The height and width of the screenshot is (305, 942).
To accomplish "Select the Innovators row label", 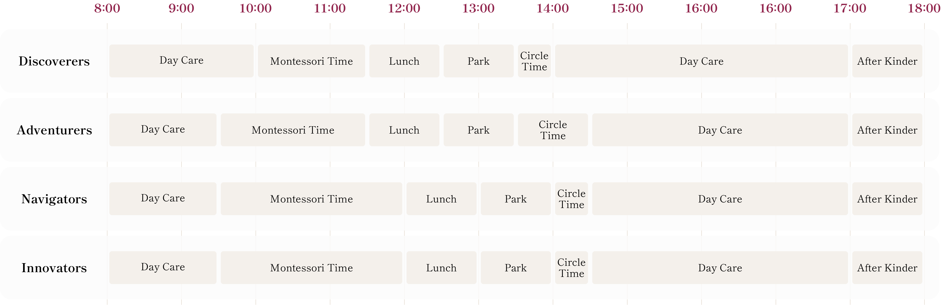I will click(x=54, y=268).
